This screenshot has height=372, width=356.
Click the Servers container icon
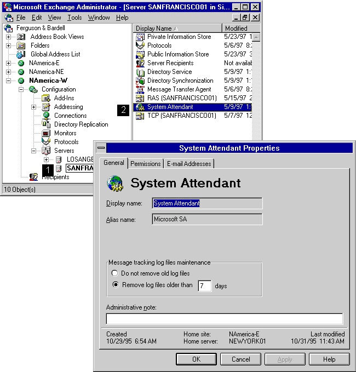tap(46, 151)
